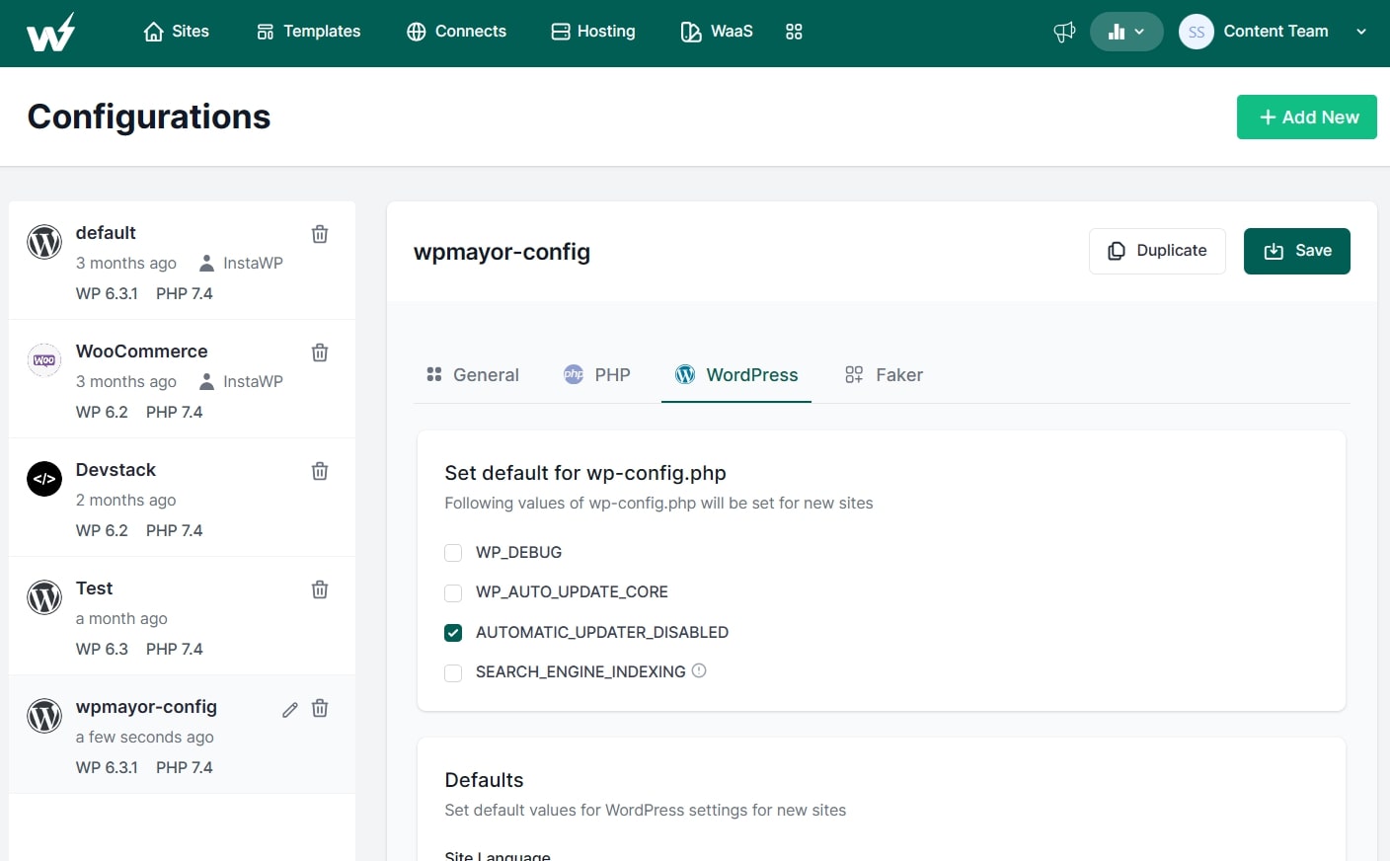Click the Defaults section heading
1390x861 pixels.
(x=484, y=780)
